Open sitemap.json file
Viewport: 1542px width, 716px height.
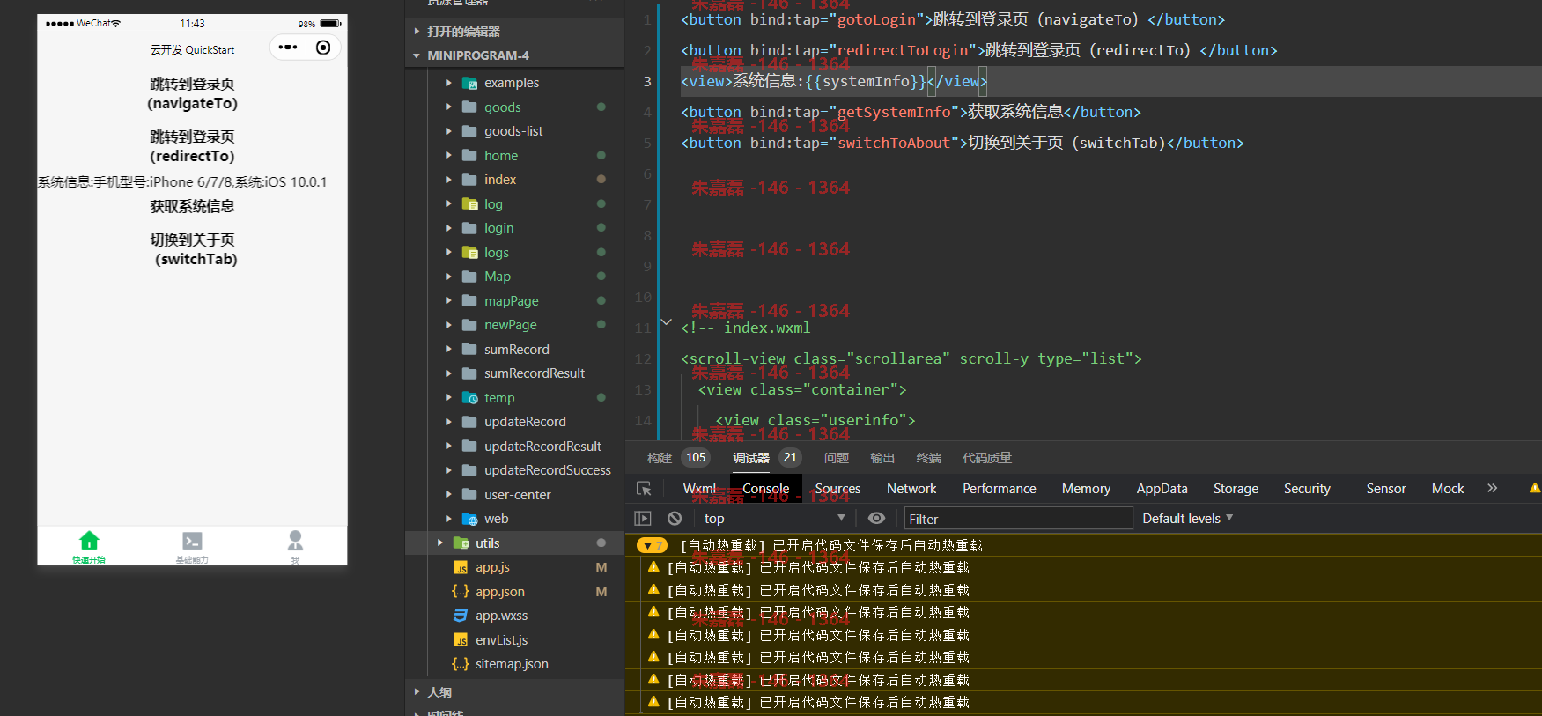512,664
